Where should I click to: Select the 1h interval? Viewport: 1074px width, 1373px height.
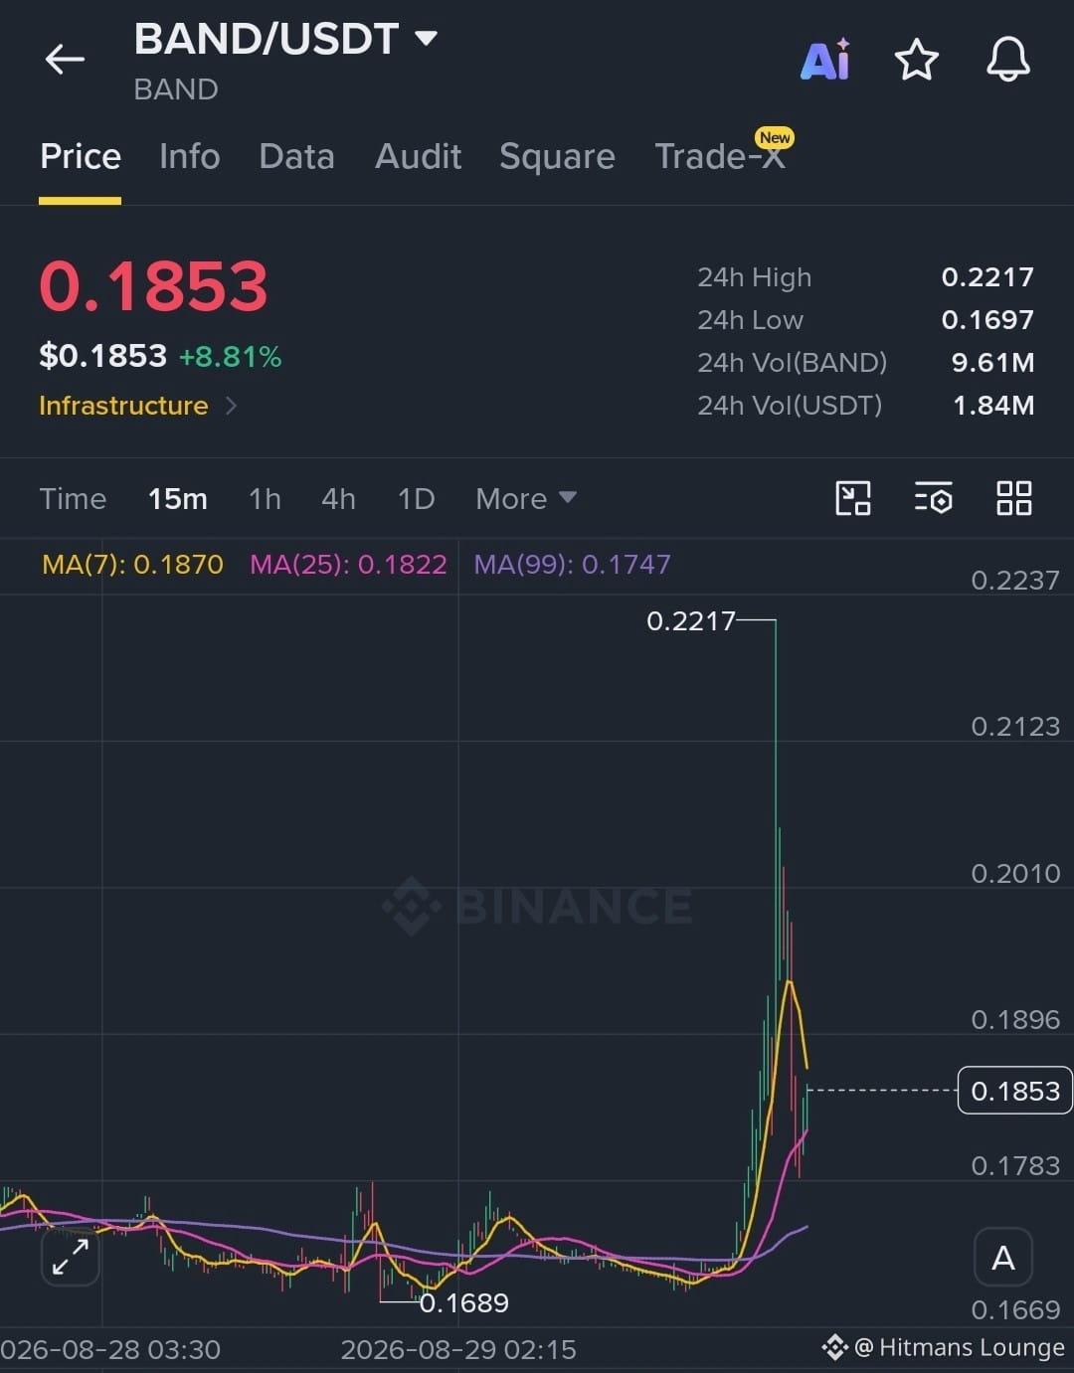pyautogui.click(x=265, y=498)
